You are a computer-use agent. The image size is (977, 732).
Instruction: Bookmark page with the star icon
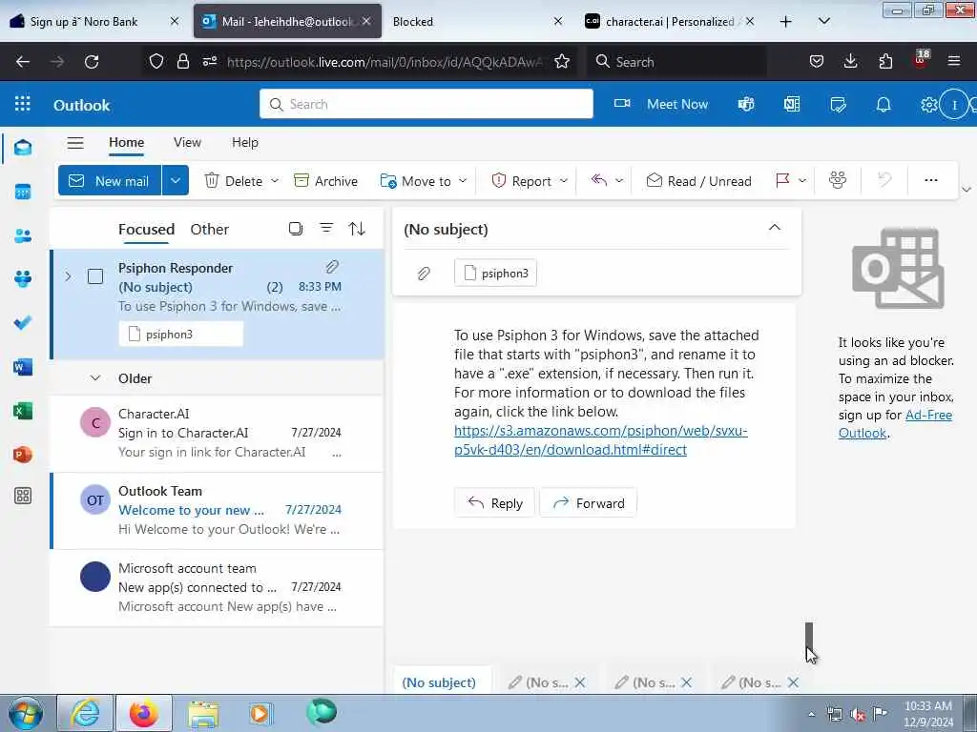(x=562, y=61)
